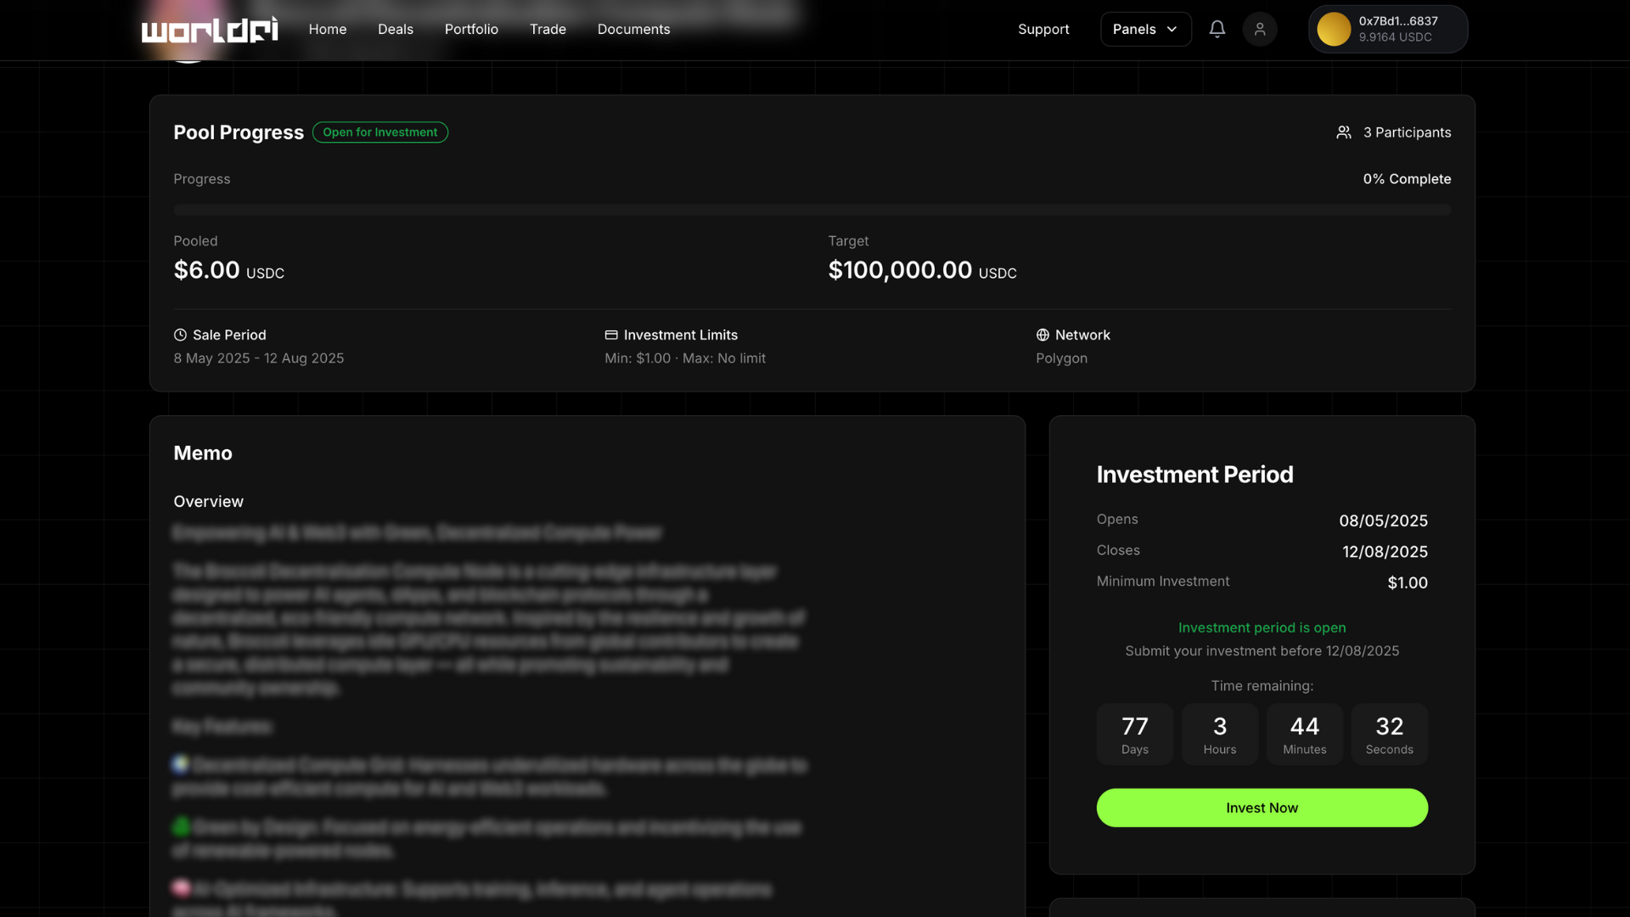Image resolution: width=1630 pixels, height=917 pixels.
Task: Click the Network globe icon
Action: (1043, 335)
